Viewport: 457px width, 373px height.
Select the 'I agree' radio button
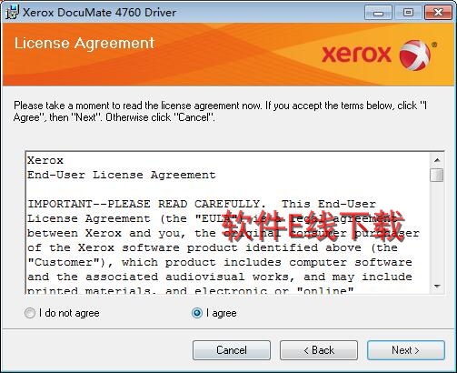197,313
